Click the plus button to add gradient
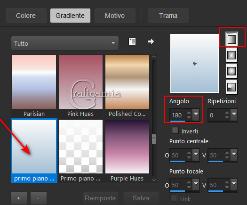Viewport: 247px width, 205px height. pyautogui.click(x=19, y=198)
